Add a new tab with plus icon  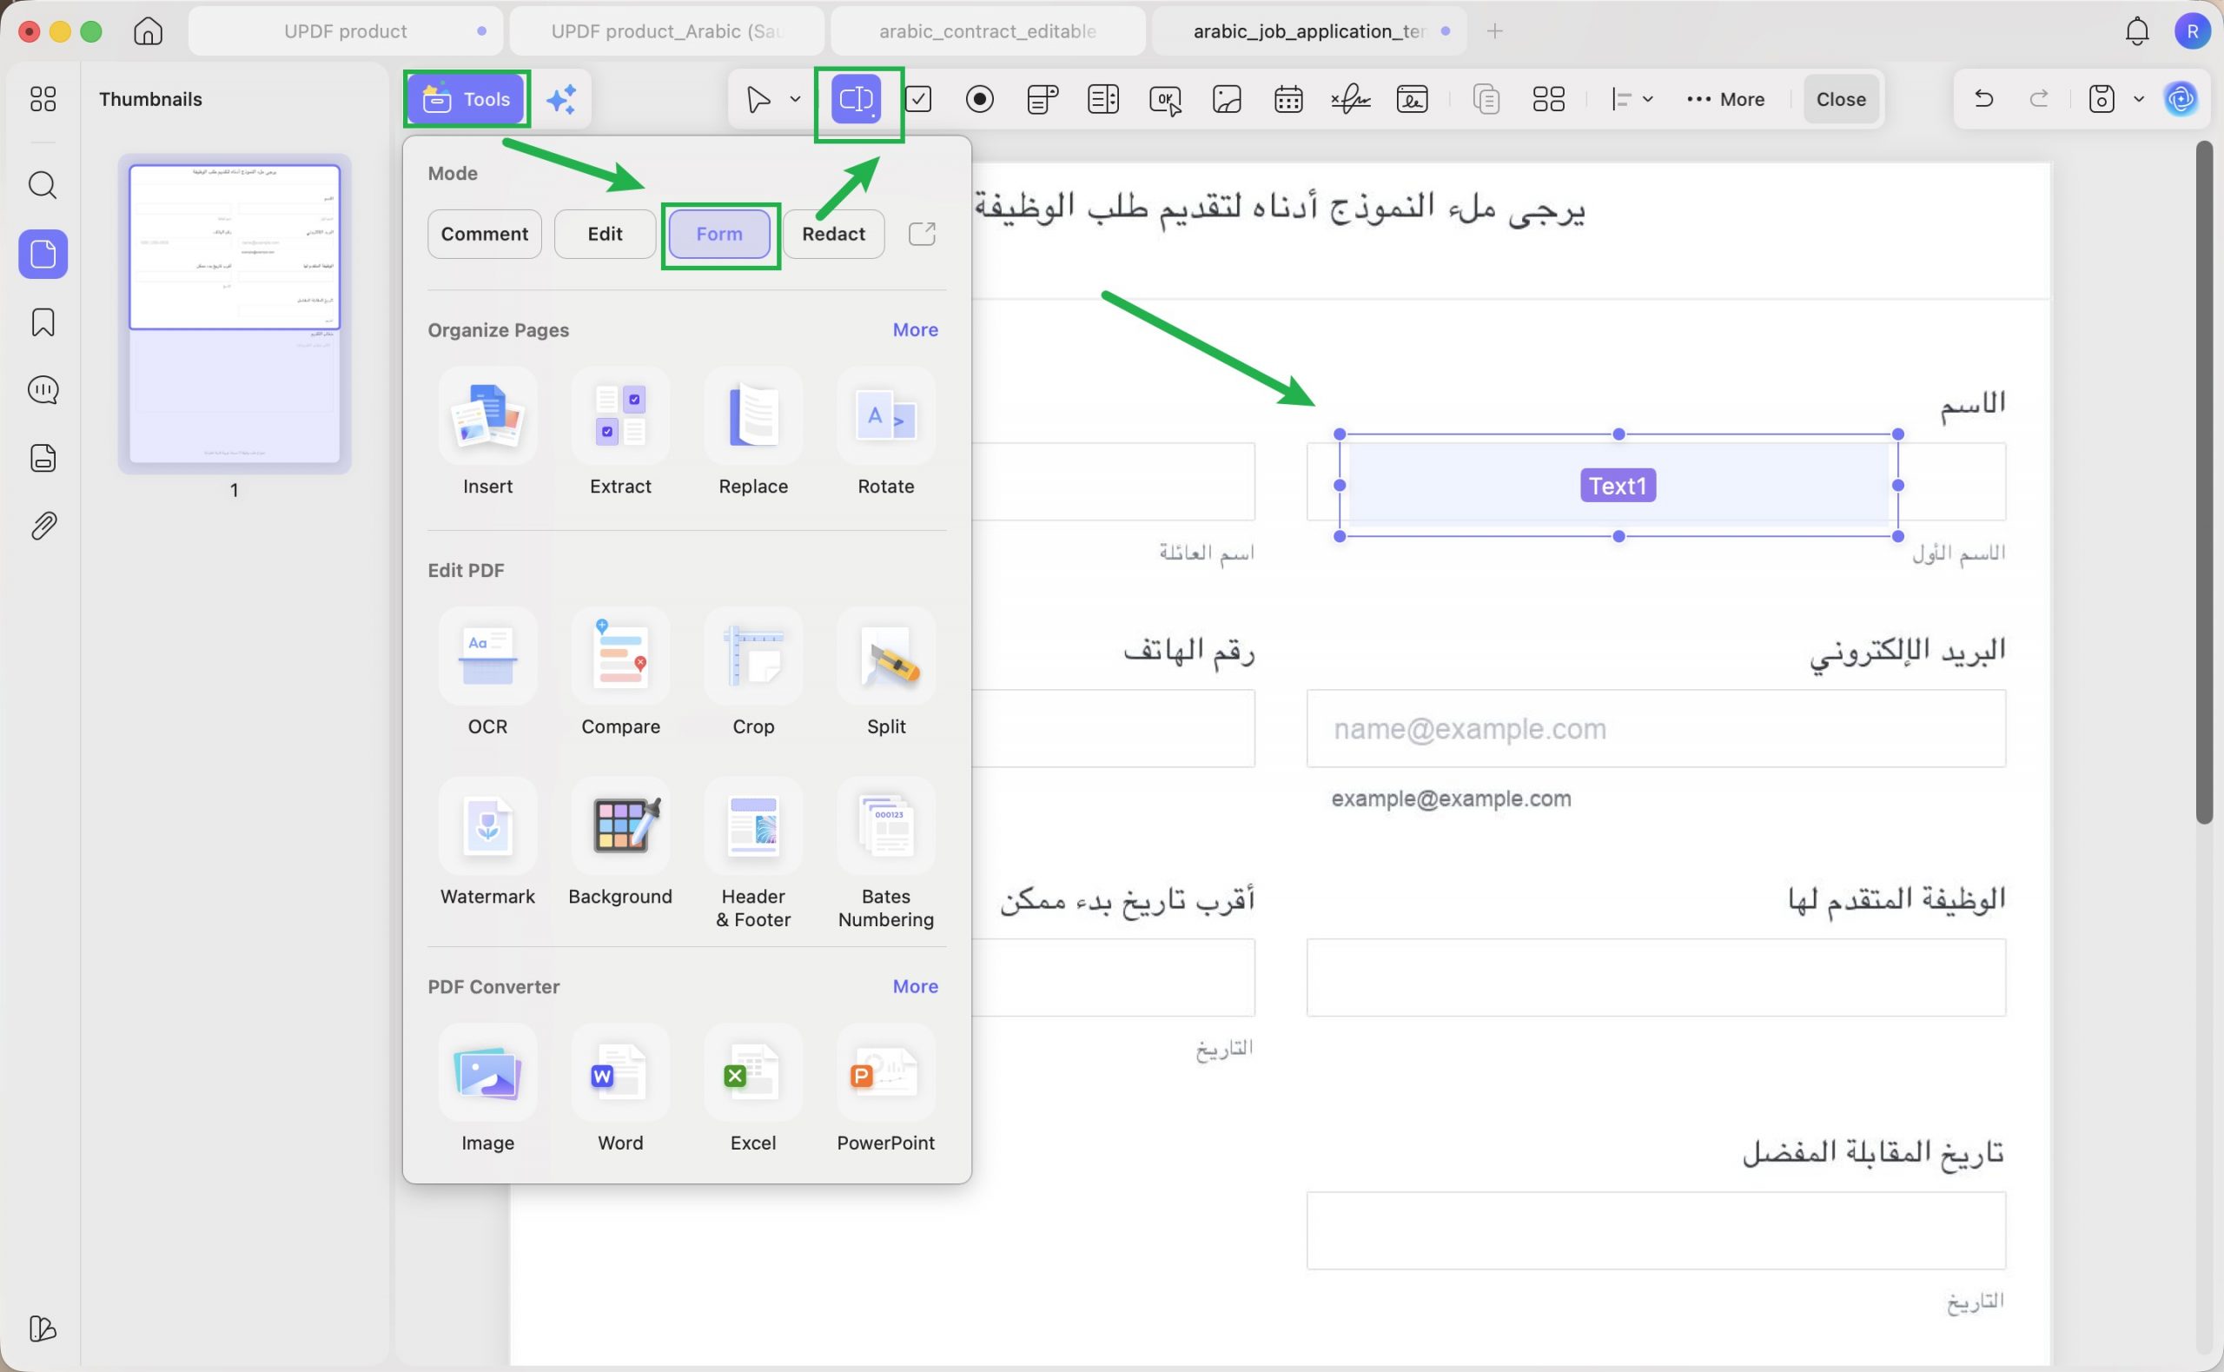(x=1495, y=31)
